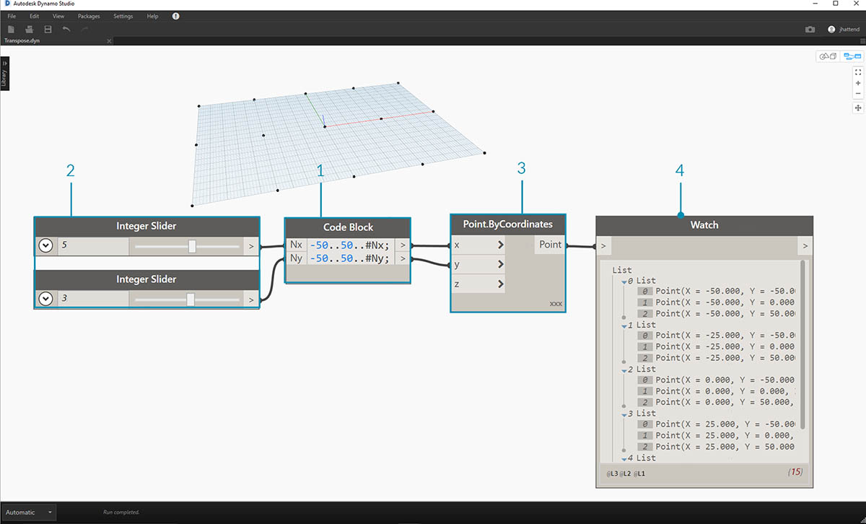Viewport: 866px width, 524px height.
Task: Close the Transpose.dyn tab
Action: point(109,41)
